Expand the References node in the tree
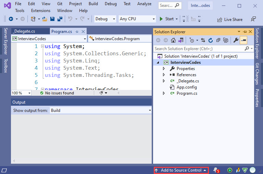 (164, 75)
